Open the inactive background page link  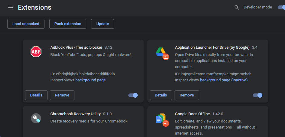[224, 80]
